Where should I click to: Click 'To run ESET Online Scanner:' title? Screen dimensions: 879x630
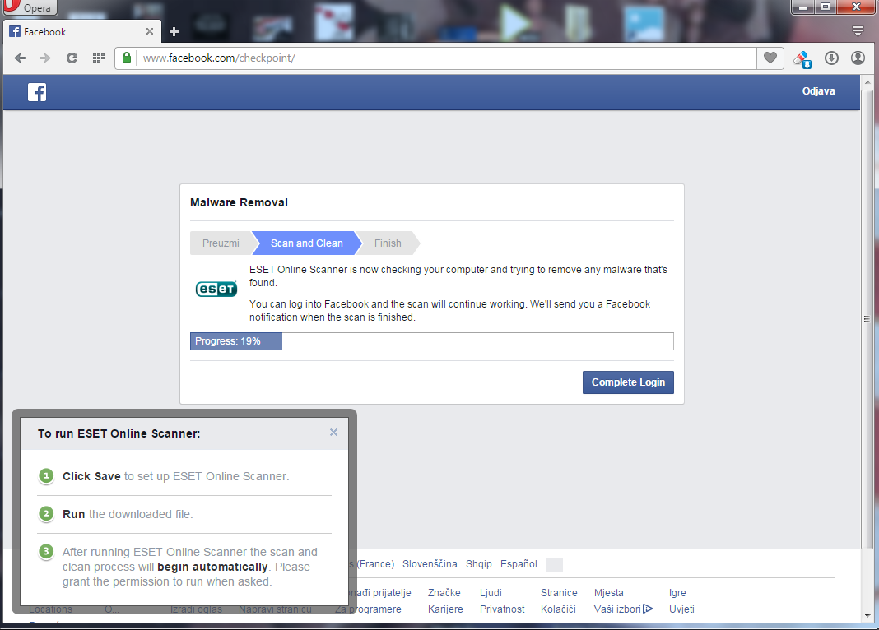(119, 433)
